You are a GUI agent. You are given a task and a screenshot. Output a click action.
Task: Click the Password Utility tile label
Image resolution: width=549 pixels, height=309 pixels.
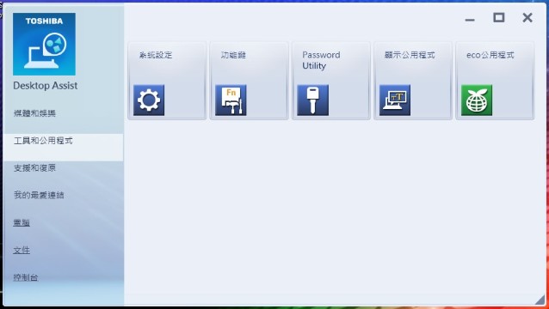321,60
